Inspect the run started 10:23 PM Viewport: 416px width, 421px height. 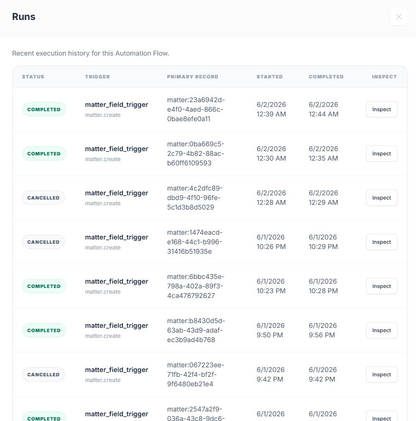(381, 286)
